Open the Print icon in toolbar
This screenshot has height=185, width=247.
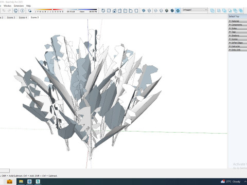[16, 11]
